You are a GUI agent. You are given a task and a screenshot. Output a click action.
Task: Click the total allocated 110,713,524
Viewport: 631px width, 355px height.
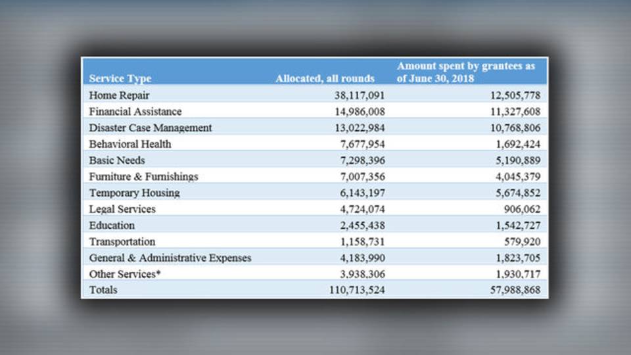(x=356, y=290)
